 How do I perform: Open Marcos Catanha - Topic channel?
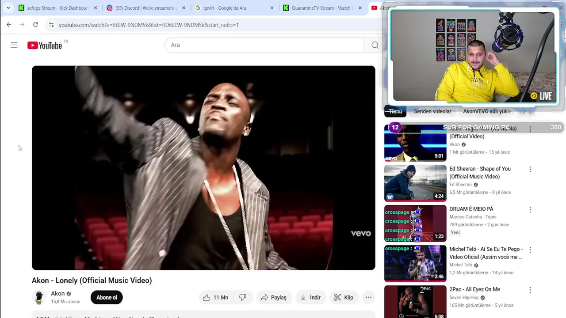473,217
